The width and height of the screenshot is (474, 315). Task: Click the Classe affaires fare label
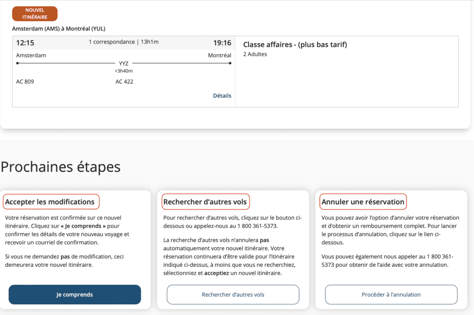tap(295, 45)
